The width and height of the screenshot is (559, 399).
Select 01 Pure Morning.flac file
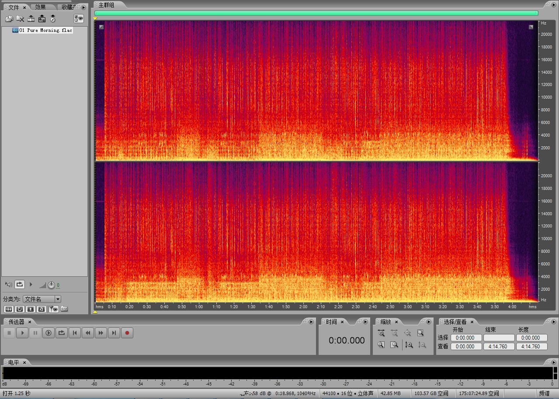pos(42,30)
